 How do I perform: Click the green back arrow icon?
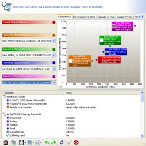(x=47, y=142)
